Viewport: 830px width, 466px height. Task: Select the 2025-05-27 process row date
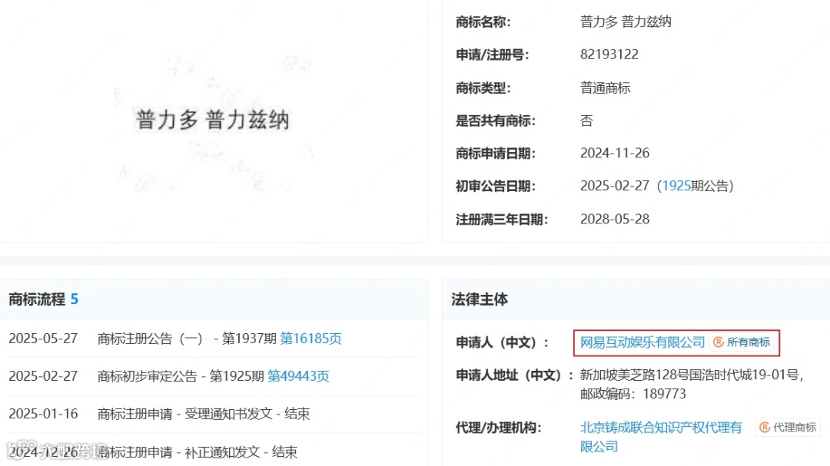[43, 339]
